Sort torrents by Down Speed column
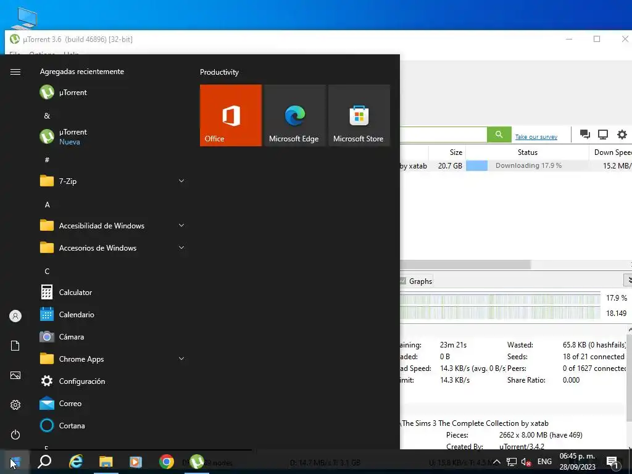632x474 pixels. 610,152
